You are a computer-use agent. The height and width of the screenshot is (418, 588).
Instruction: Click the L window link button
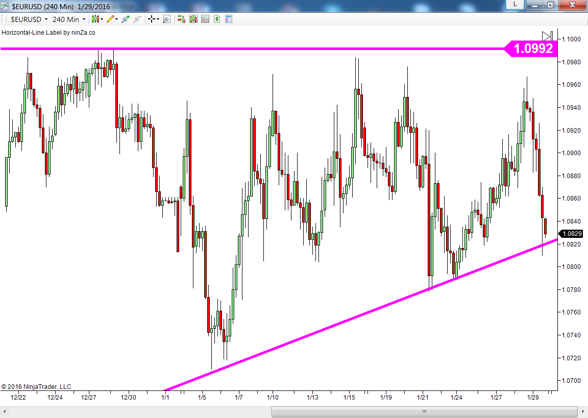pos(515,5)
